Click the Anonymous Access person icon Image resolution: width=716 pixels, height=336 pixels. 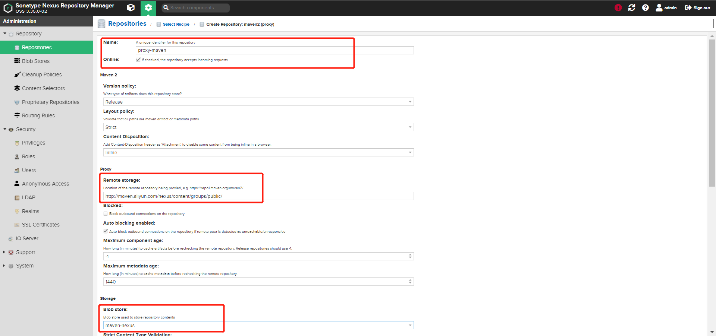pyautogui.click(x=17, y=184)
